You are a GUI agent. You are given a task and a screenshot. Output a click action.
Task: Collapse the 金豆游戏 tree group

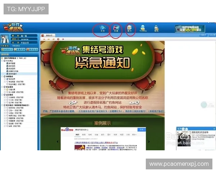(x=2, y=95)
